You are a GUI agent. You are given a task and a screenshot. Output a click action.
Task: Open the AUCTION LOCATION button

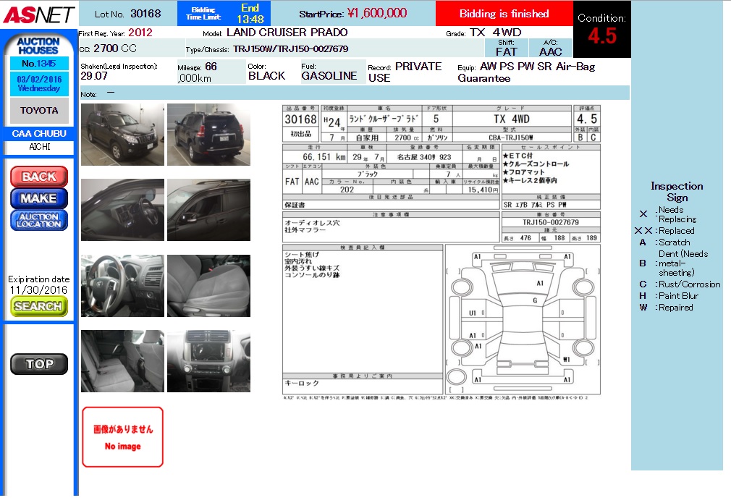coord(39,220)
